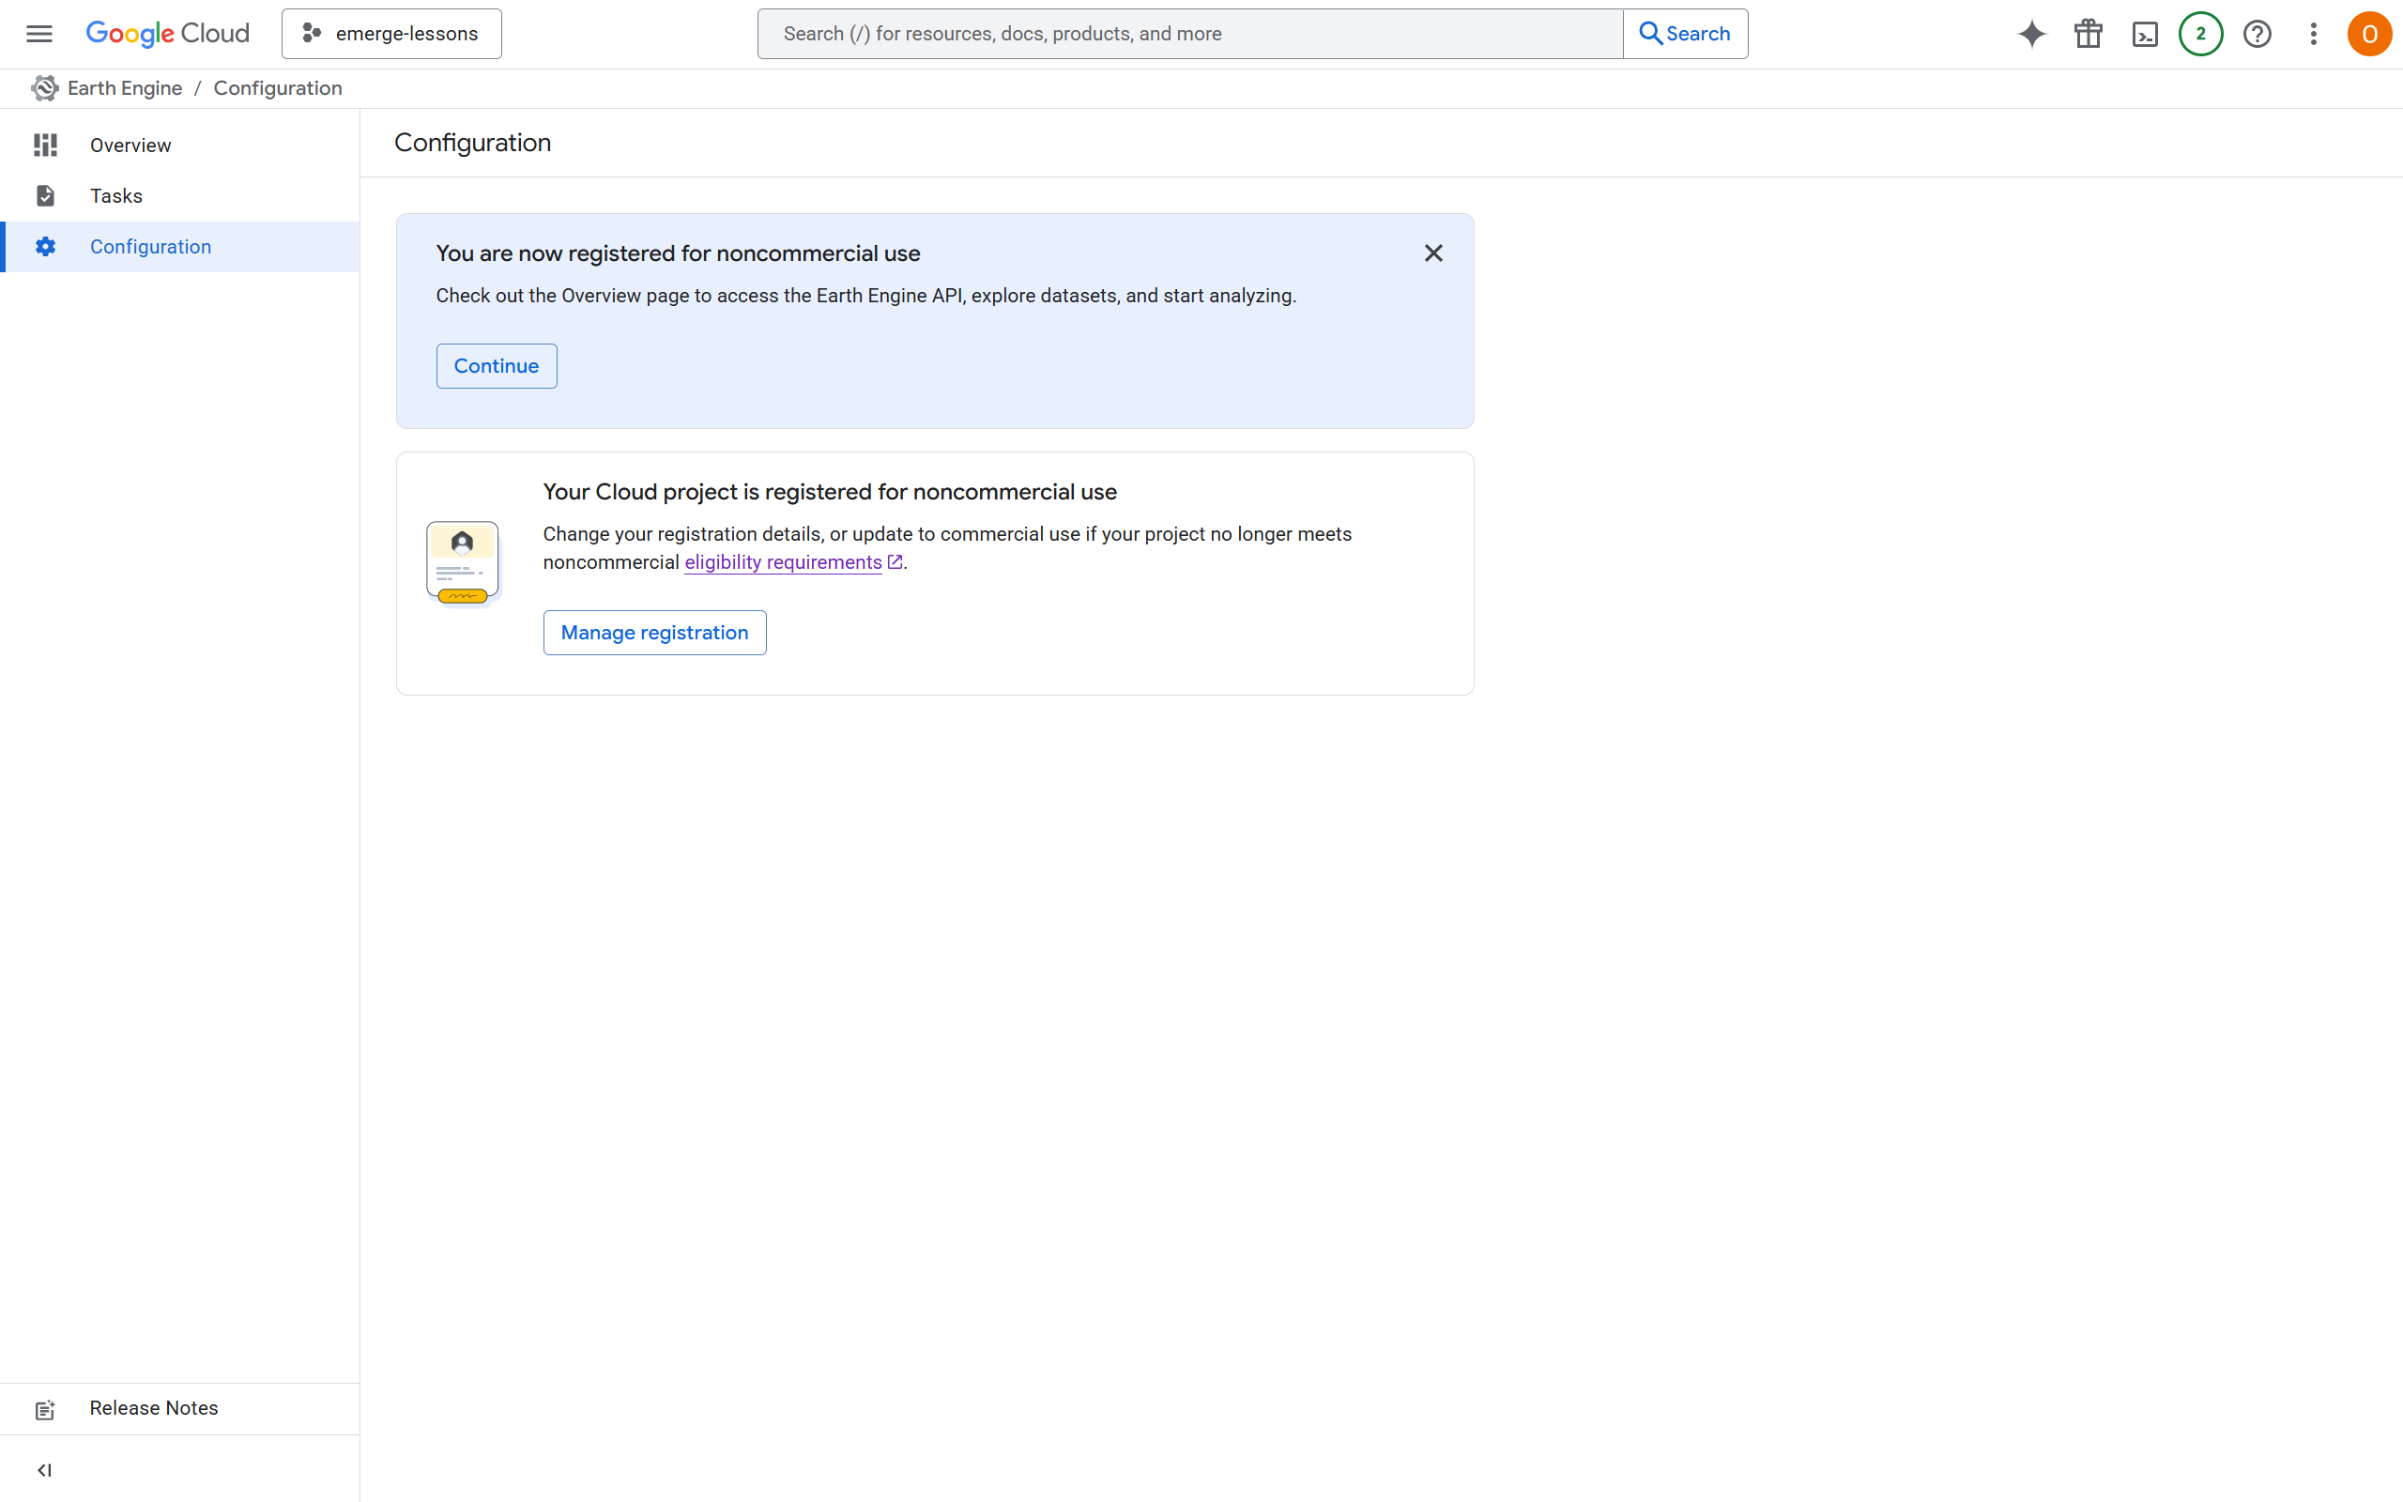Image resolution: width=2403 pixels, height=1502 pixels.
Task: Open the free trial gift offer
Action: [x=2088, y=33]
